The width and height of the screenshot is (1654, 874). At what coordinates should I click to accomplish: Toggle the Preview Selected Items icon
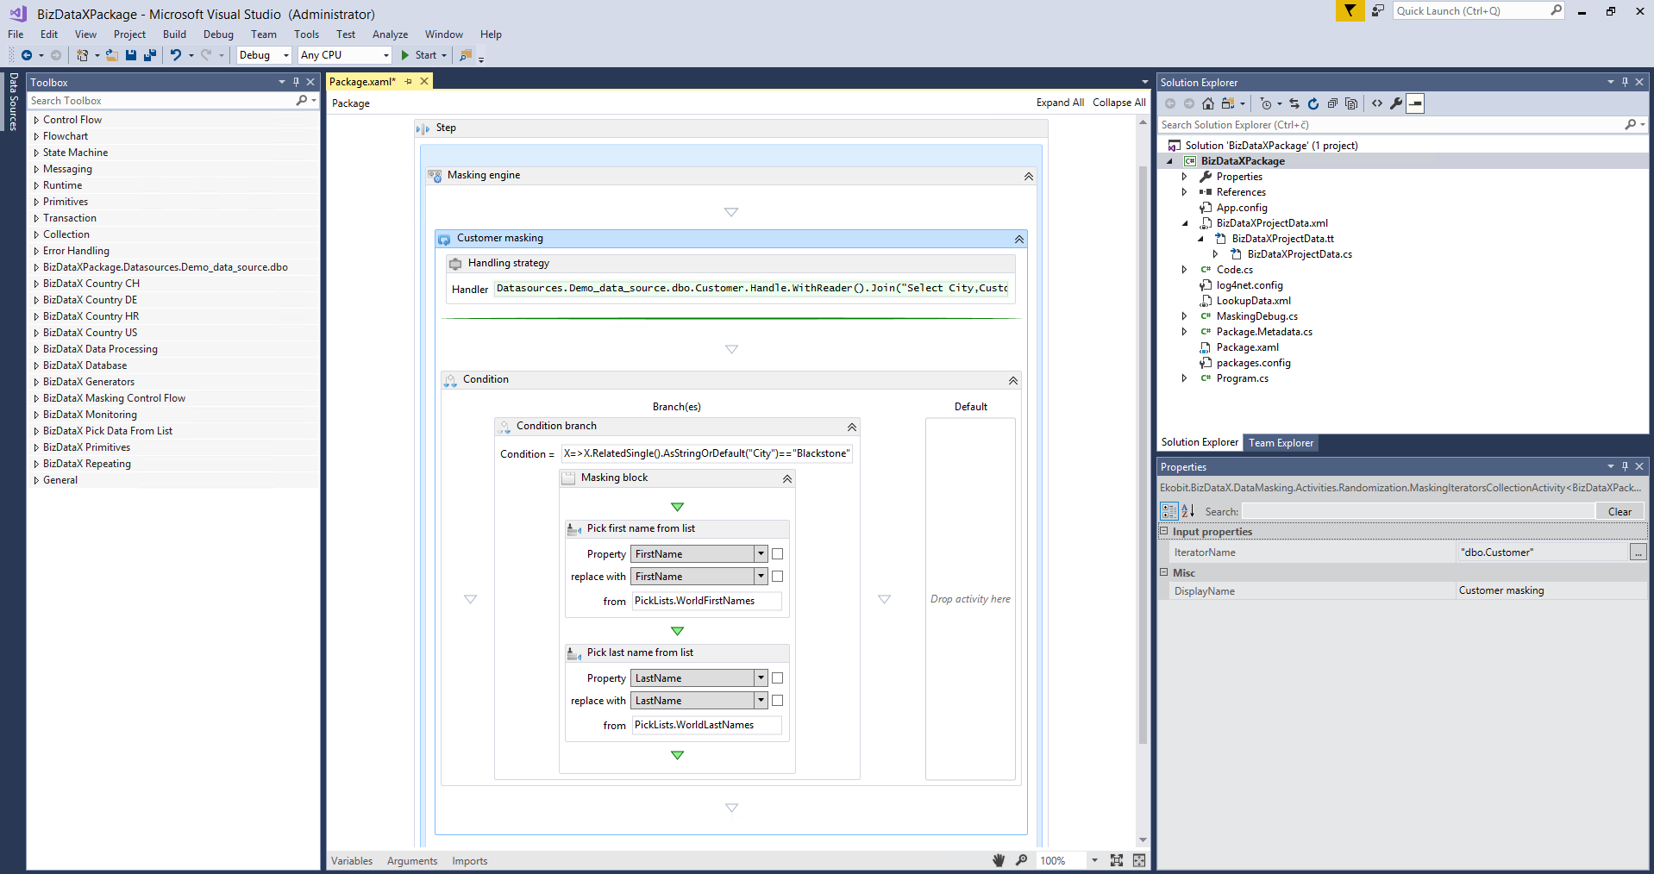(1415, 103)
